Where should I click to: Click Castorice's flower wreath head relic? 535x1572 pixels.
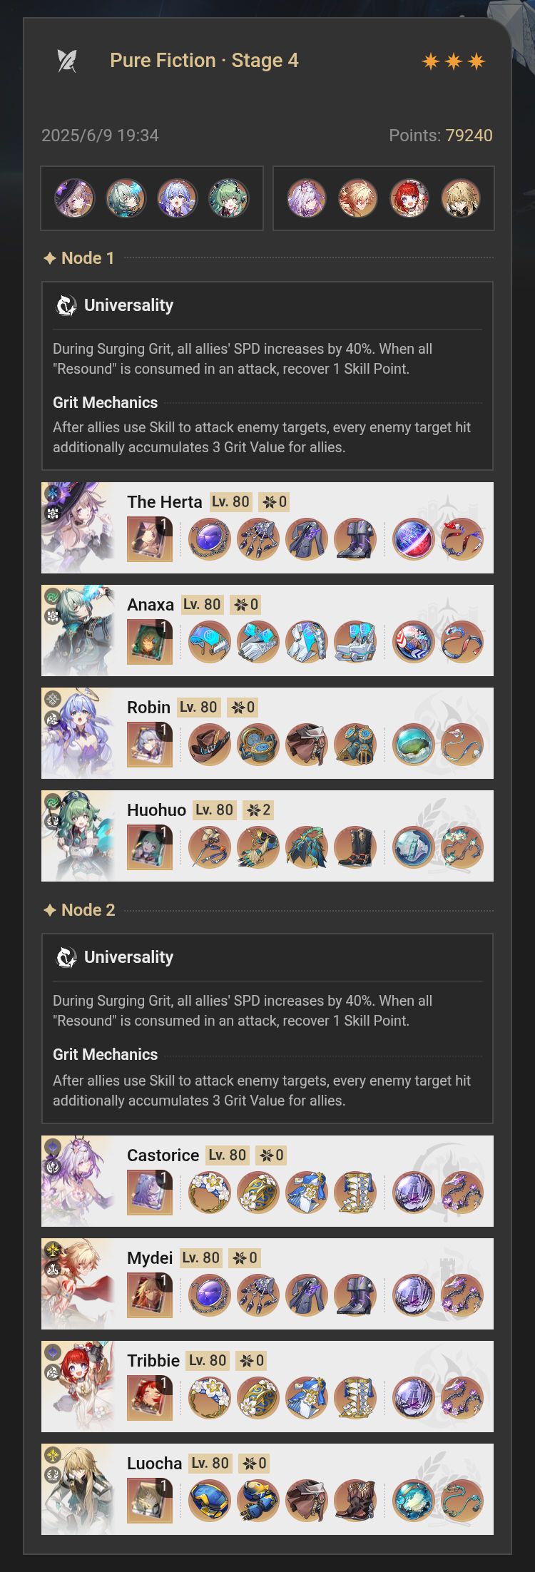[x=210, y=1193]
